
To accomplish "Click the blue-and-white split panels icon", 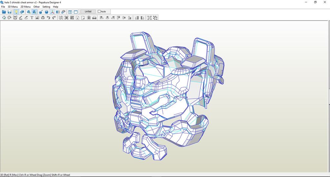I will (x=58, y=12).
